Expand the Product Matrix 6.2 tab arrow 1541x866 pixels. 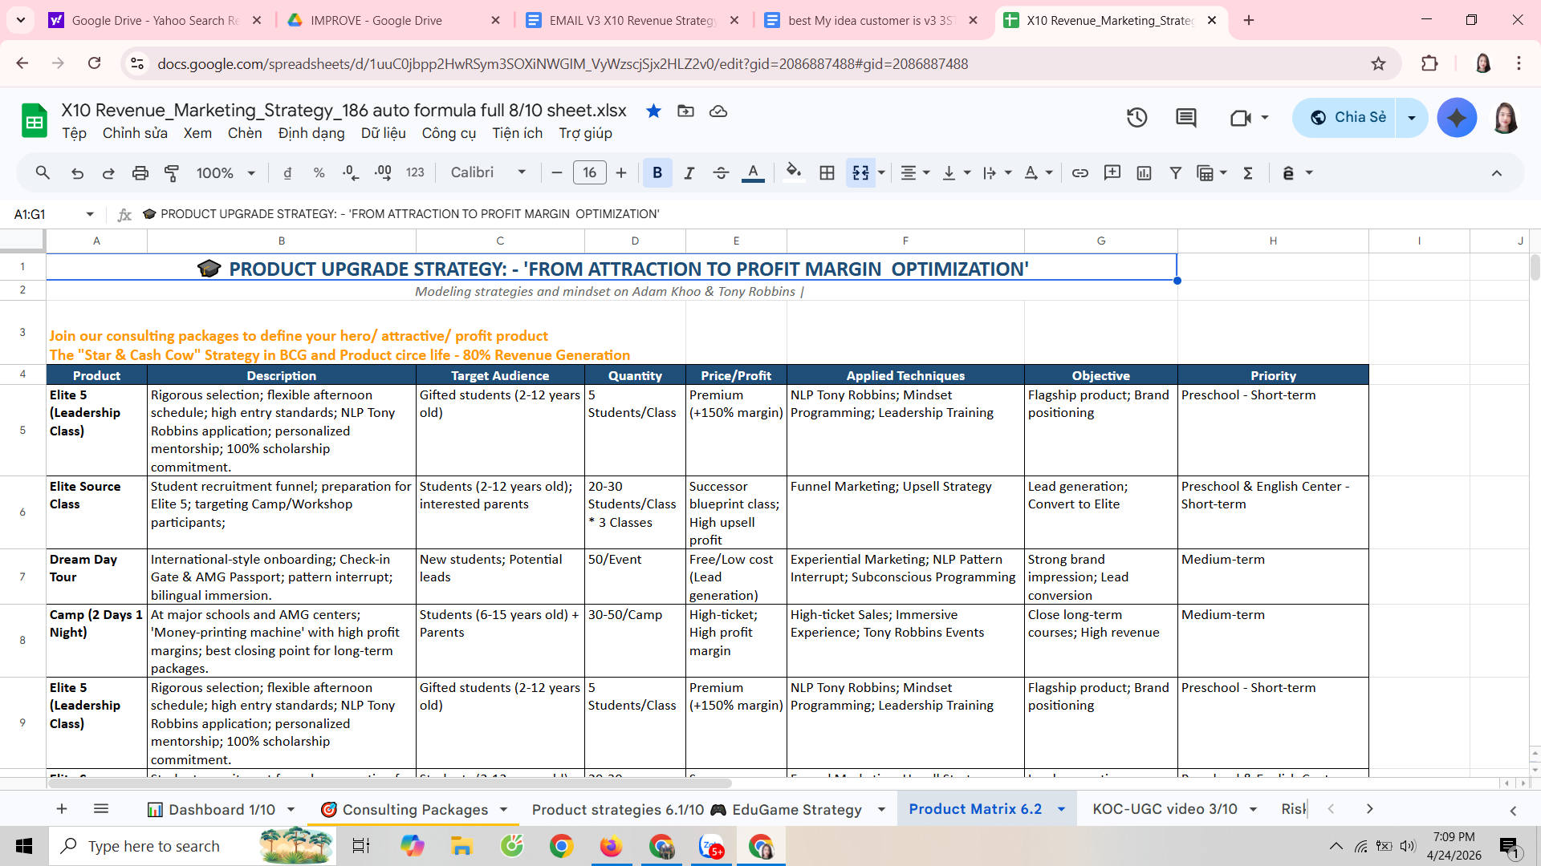click(1061, 809)
